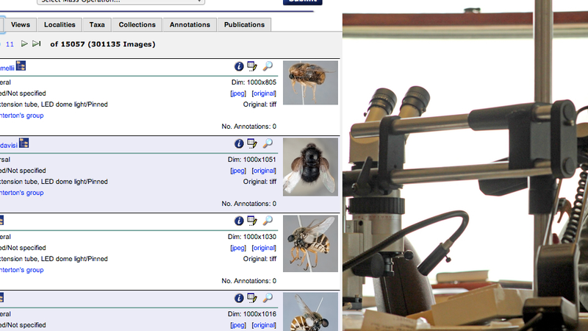Click 'No. Annotations: 0' in 1000x1030 entry
The image size is (588, 331).
coord(248,281)
